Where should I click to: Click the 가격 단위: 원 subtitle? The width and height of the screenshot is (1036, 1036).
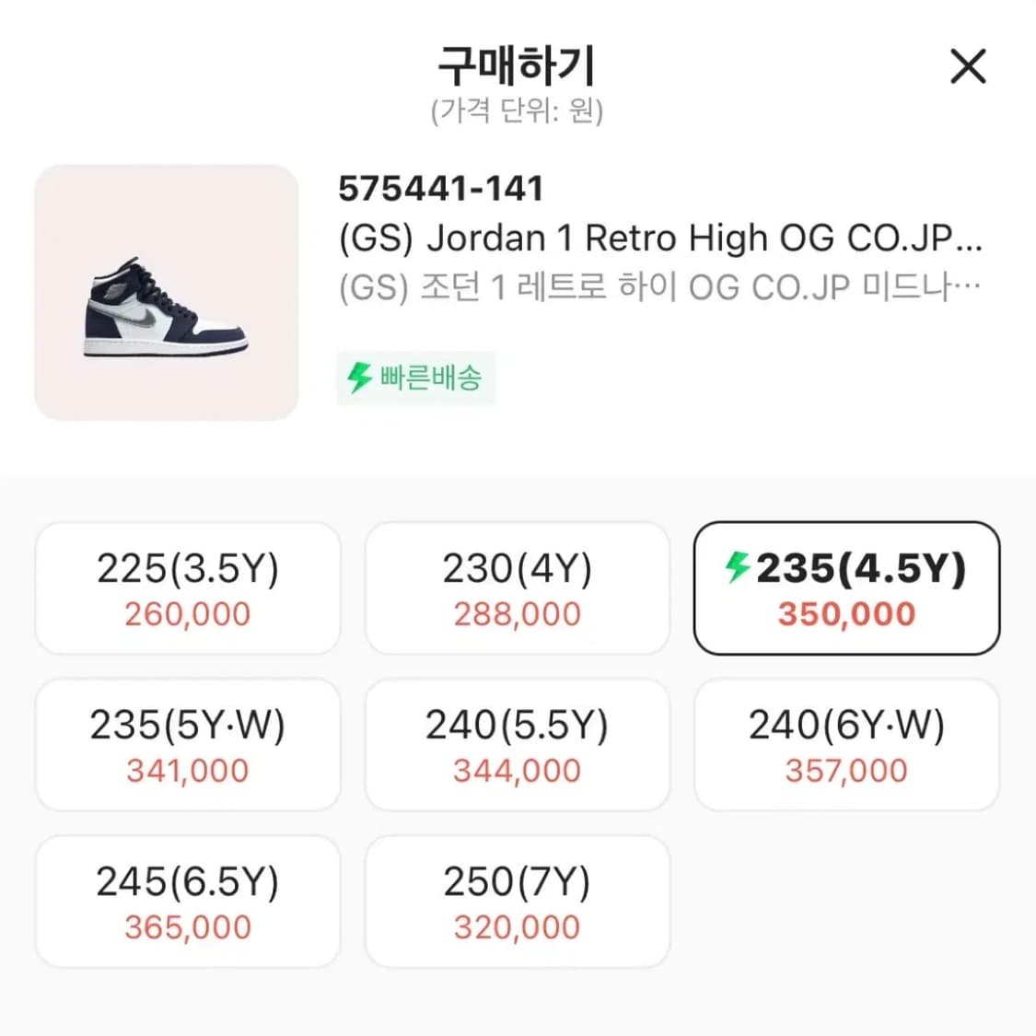(x=517, y=111)
